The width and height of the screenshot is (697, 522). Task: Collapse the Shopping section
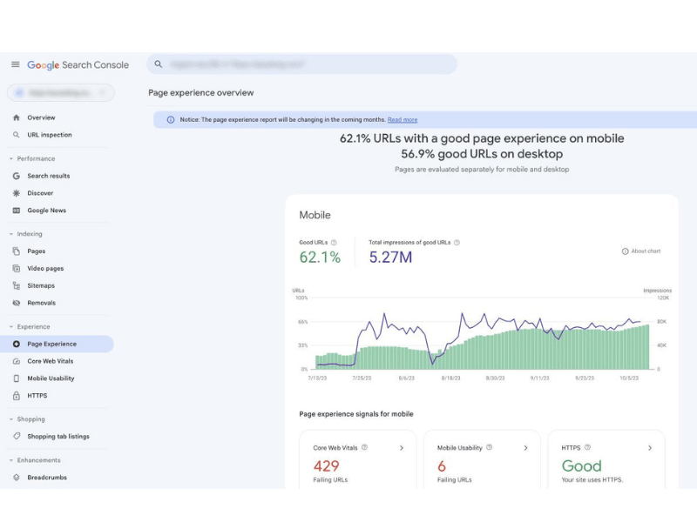(x=27, y=419)
